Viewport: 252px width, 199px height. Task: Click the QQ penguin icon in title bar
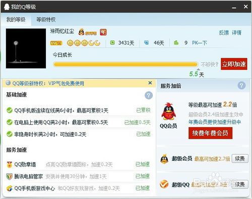7,7
